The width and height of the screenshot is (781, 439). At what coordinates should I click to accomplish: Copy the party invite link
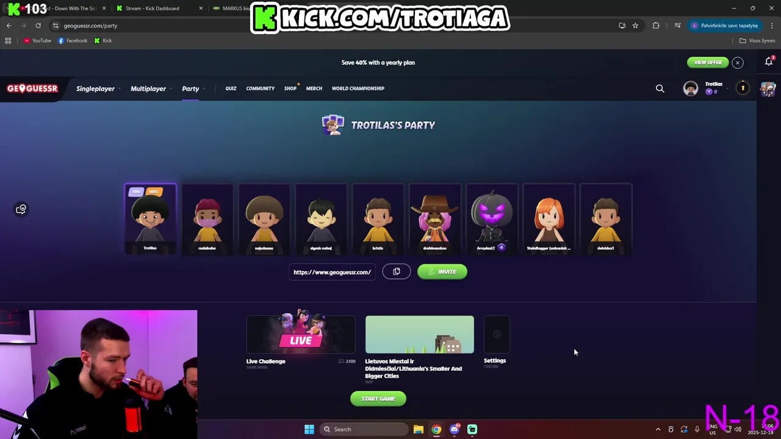click(397, 272)
